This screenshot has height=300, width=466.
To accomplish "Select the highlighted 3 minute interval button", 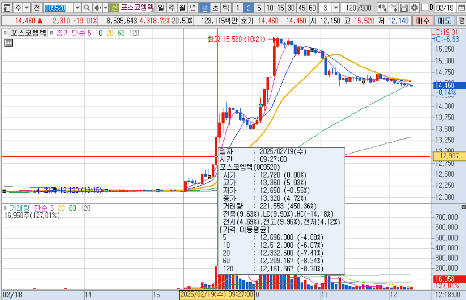I will pyautogui.click(x=249, y=8).
